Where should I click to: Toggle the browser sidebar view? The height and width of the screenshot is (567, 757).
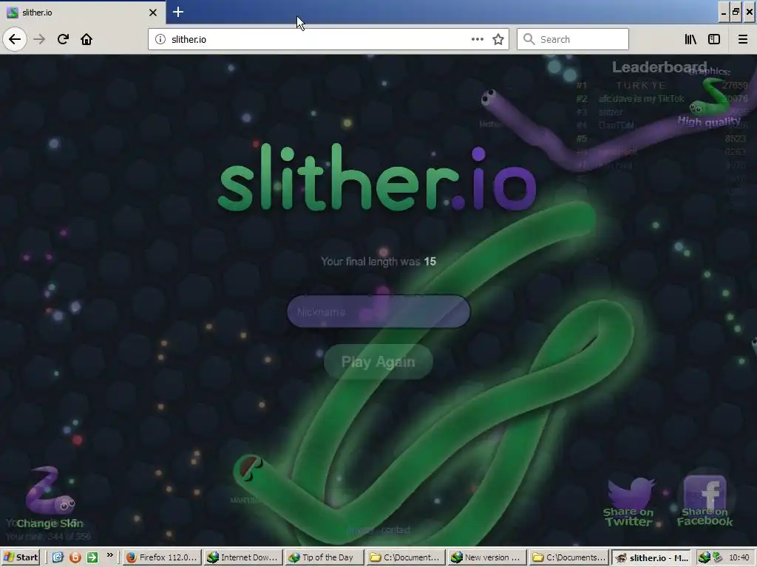tap(714, 39)
